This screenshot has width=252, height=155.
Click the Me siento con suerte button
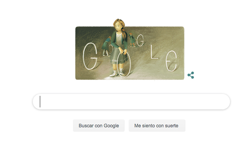click(x=157, y=126)
